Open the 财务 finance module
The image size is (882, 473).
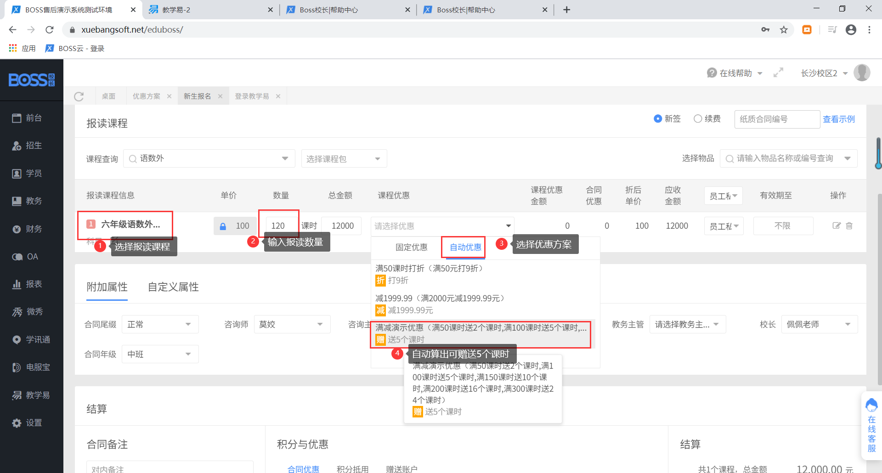[x=28, y=229]
